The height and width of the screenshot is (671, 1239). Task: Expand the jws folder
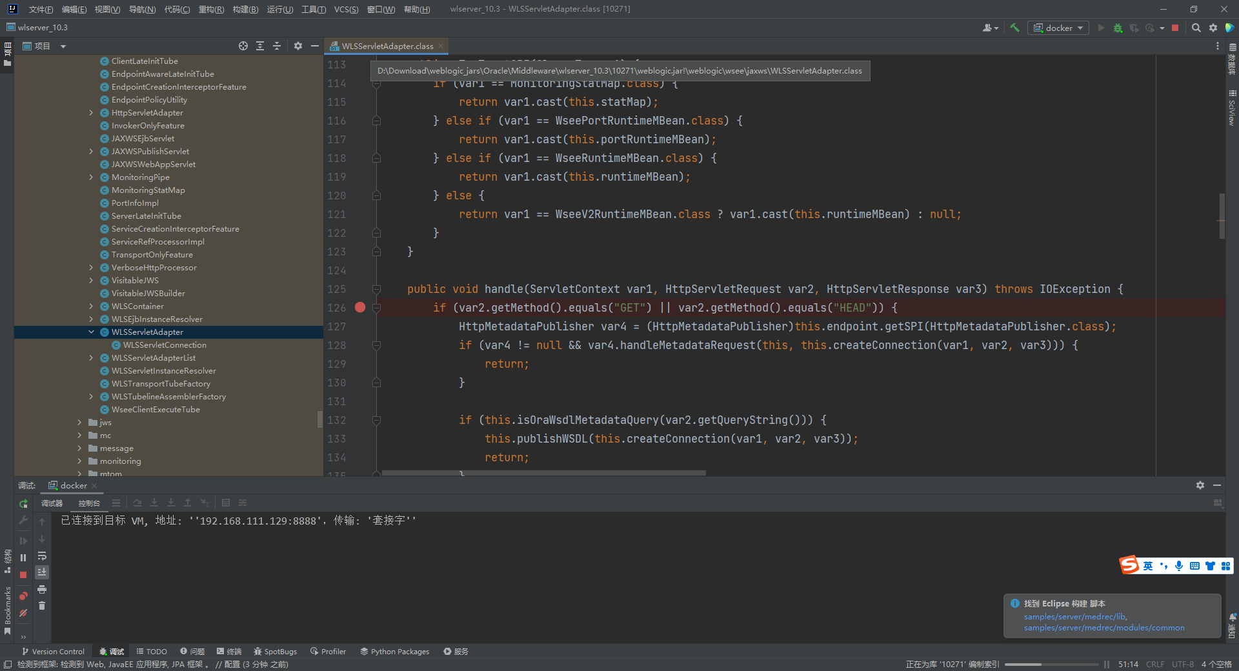(x=79, y=423)
